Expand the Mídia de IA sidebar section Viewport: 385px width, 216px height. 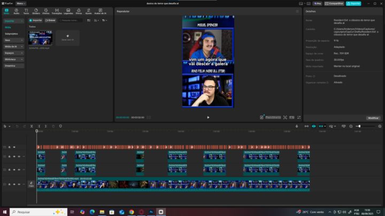pos(14,46)
